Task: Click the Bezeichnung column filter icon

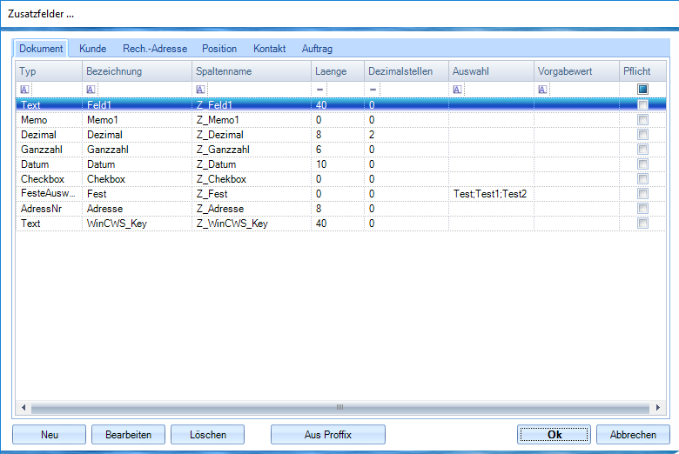Action: click(x=91, y=90)
